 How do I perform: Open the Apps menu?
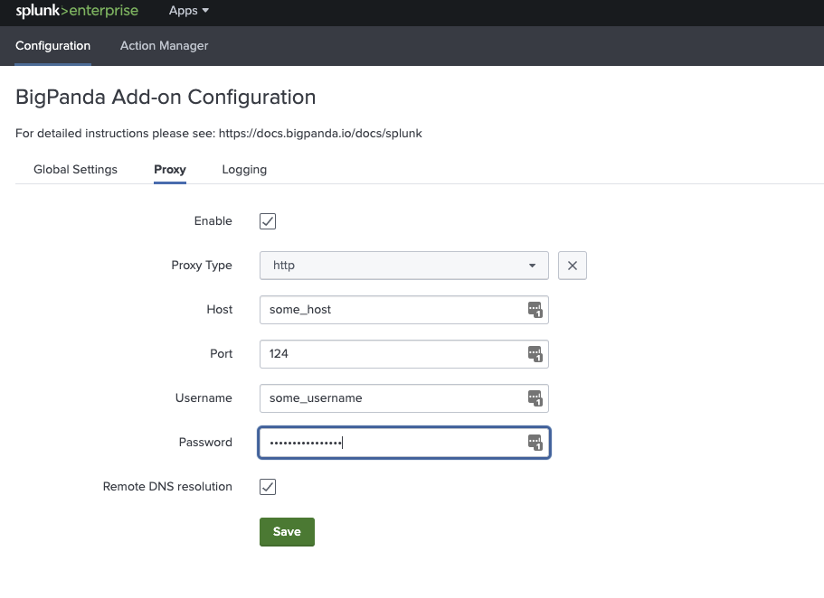tap(187, 11)
